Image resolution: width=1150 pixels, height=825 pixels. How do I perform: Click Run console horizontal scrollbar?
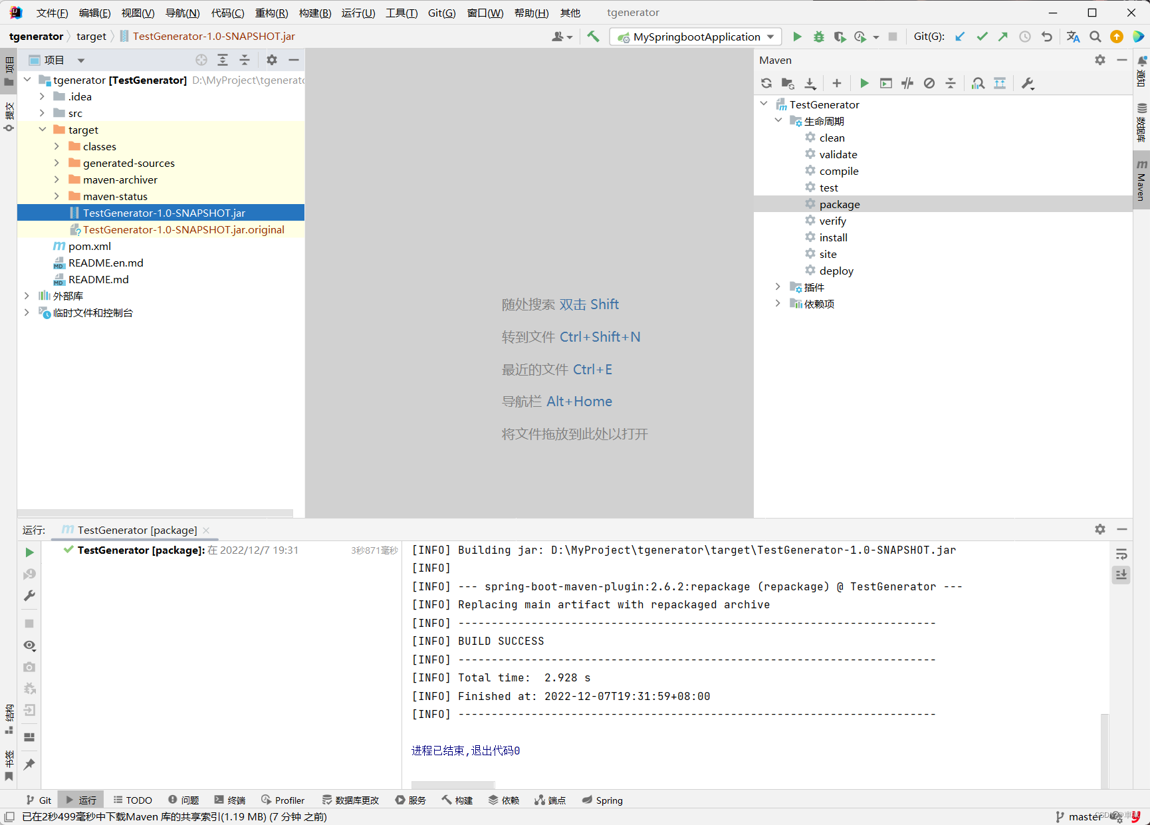click(453, 784)
